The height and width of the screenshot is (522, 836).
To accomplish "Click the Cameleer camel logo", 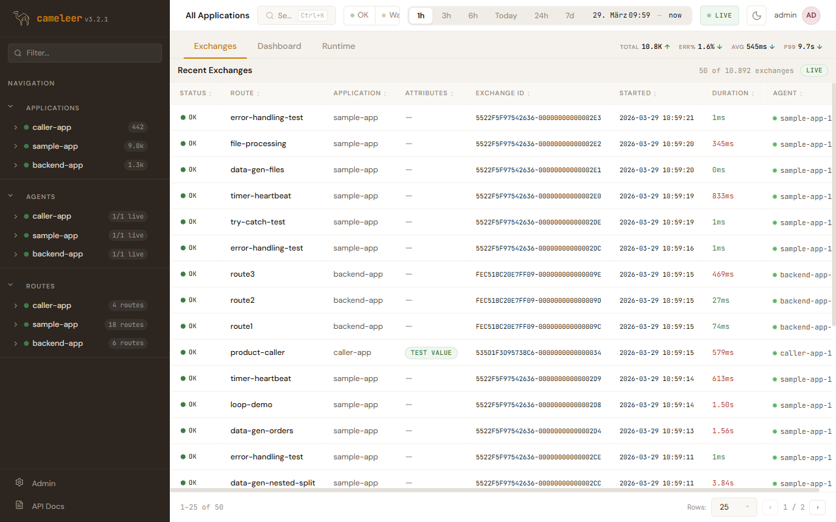I will pos(22,18).
